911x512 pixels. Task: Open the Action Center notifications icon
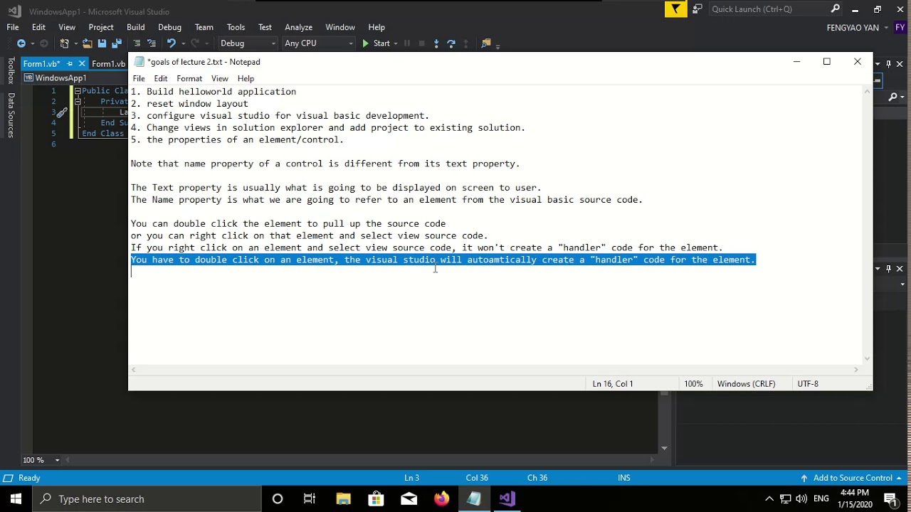click(x=890, y=498)
